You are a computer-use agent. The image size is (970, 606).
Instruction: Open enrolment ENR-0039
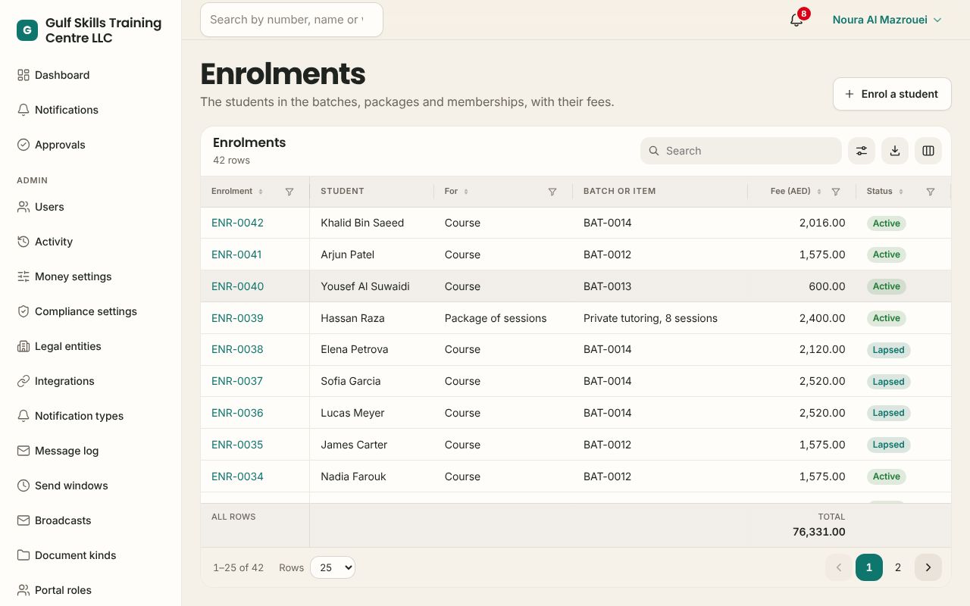pos(237,318)
